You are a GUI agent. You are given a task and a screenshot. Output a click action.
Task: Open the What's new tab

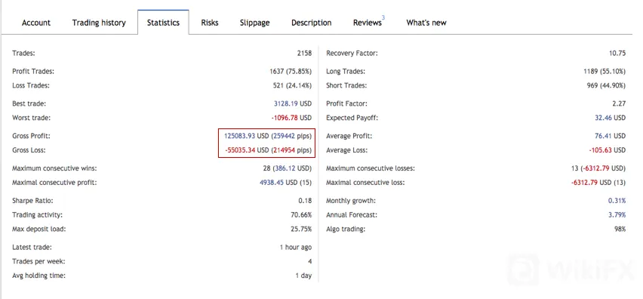click(426, 23)
